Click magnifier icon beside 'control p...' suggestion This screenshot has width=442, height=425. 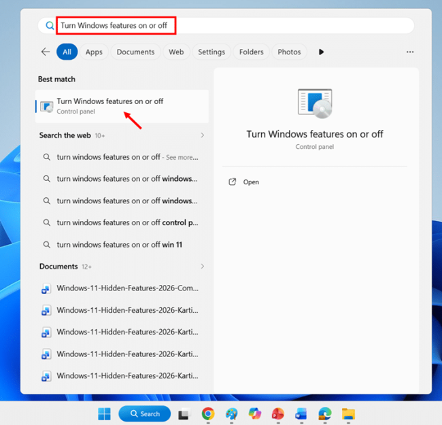pos(46,222)
